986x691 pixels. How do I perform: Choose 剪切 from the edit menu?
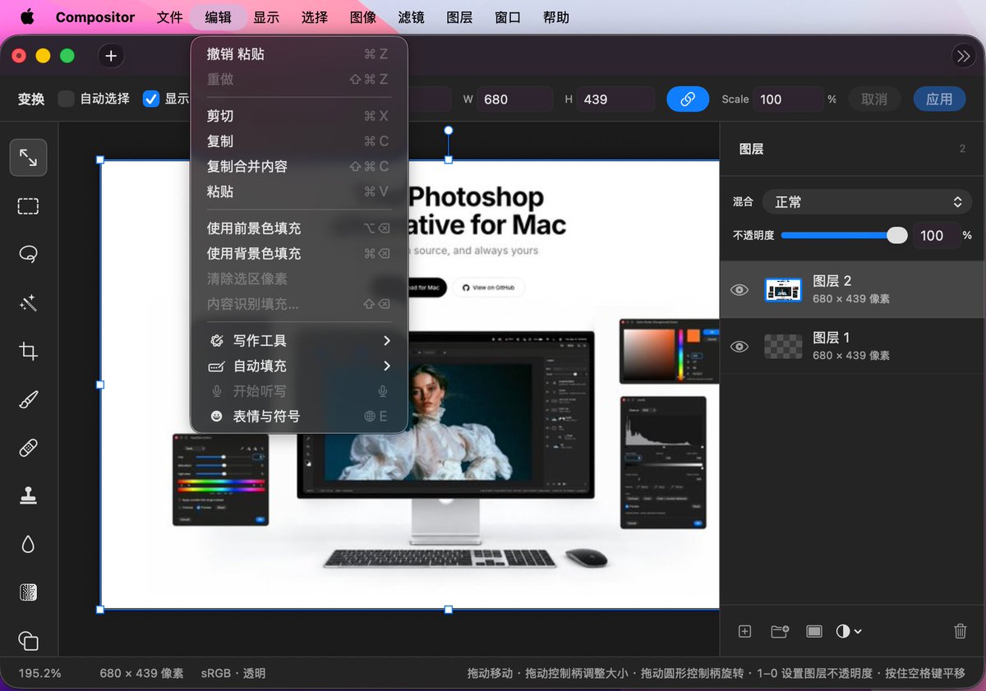[299, 116]
